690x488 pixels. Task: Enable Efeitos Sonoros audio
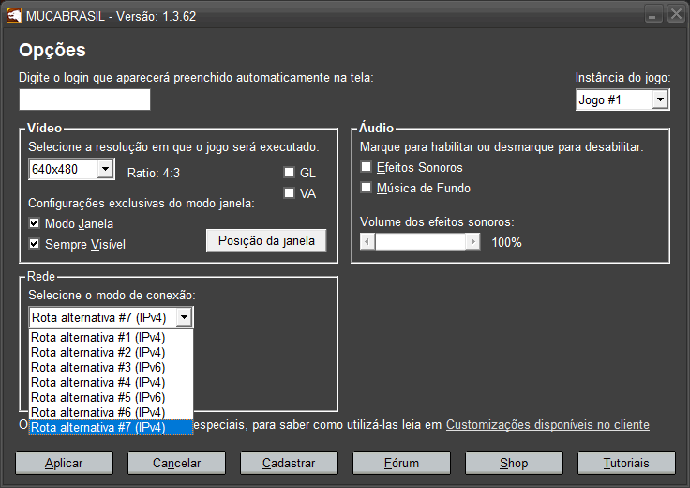point(367,167)
